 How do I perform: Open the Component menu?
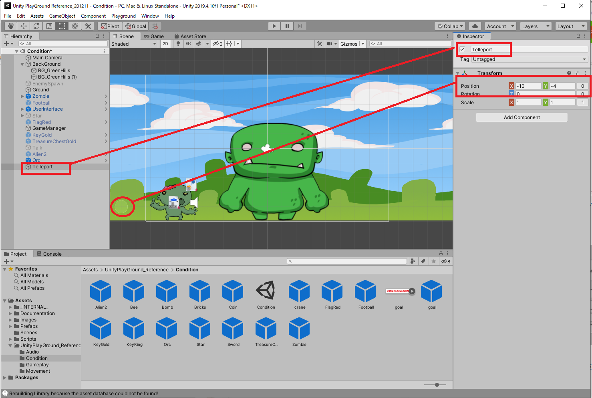(93, 16)
